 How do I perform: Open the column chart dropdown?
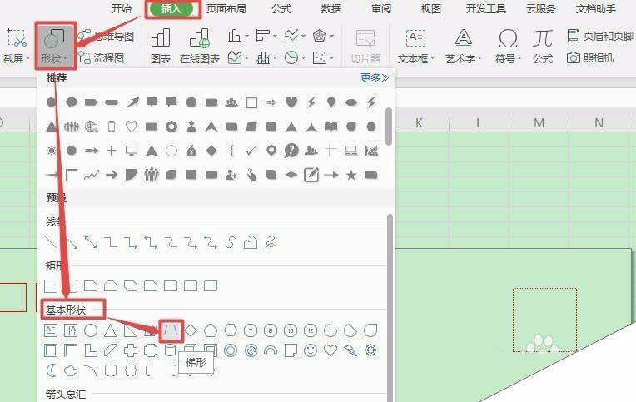[x=238, y=36]
